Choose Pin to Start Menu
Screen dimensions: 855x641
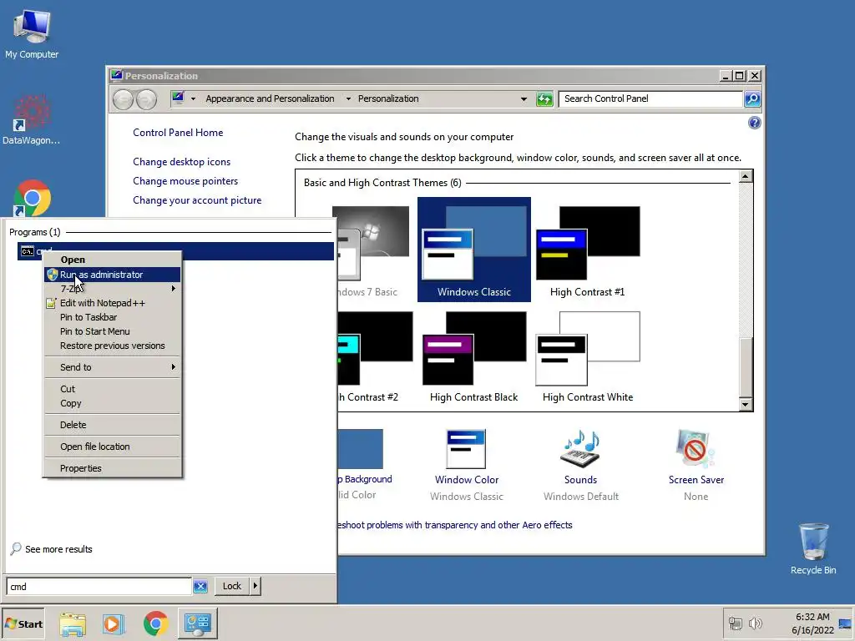pyautogui.click(x=112, y=331)
